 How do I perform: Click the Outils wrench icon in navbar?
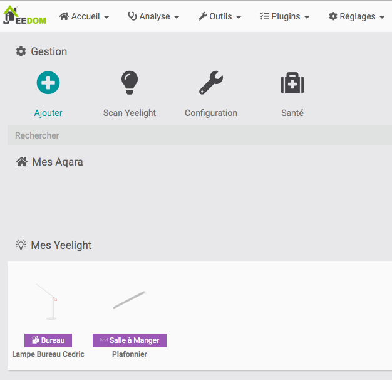(x=203, y=16)
